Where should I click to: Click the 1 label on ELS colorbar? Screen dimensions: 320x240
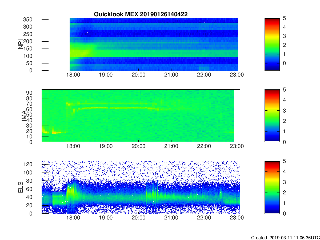click(284, 203)
